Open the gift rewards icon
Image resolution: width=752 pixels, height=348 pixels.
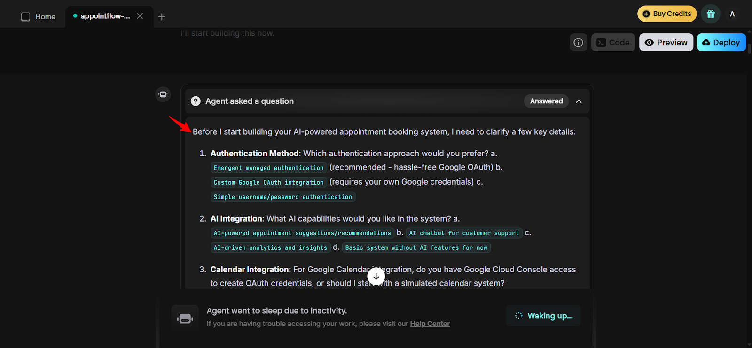click(x=711, y=14)
